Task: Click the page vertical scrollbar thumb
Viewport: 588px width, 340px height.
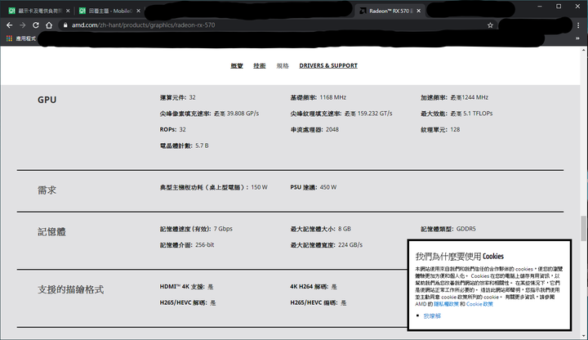Action: [x=583, y=229]
